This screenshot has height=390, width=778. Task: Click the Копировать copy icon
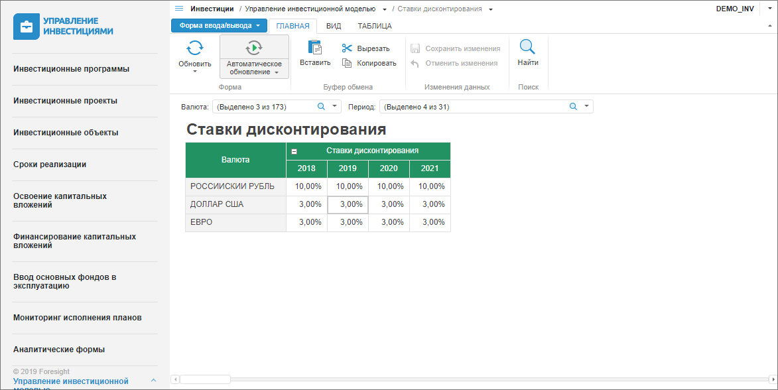tap(347, 63)
